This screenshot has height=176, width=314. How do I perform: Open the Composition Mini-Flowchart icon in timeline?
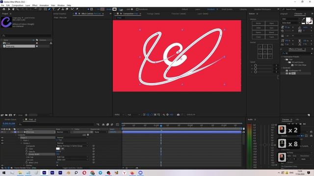pyautogui.click(x=98, y=125)
